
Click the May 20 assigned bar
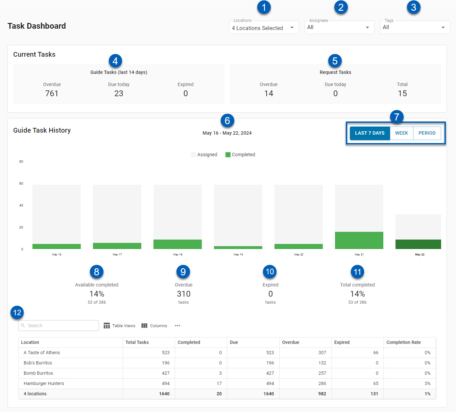click(298, 214)
